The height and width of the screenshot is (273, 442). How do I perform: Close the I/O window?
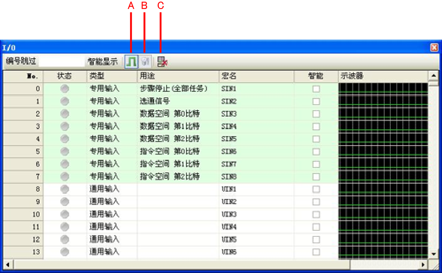[x=434, y=48]
